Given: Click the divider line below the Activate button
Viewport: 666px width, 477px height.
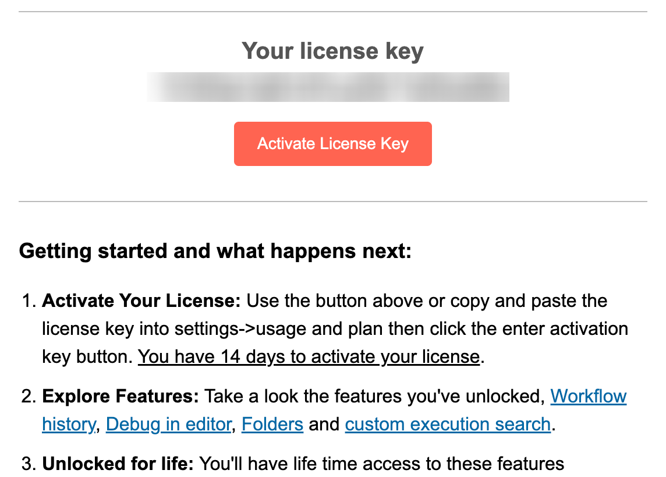Looking at the screenshot, I should coord(332,202).
